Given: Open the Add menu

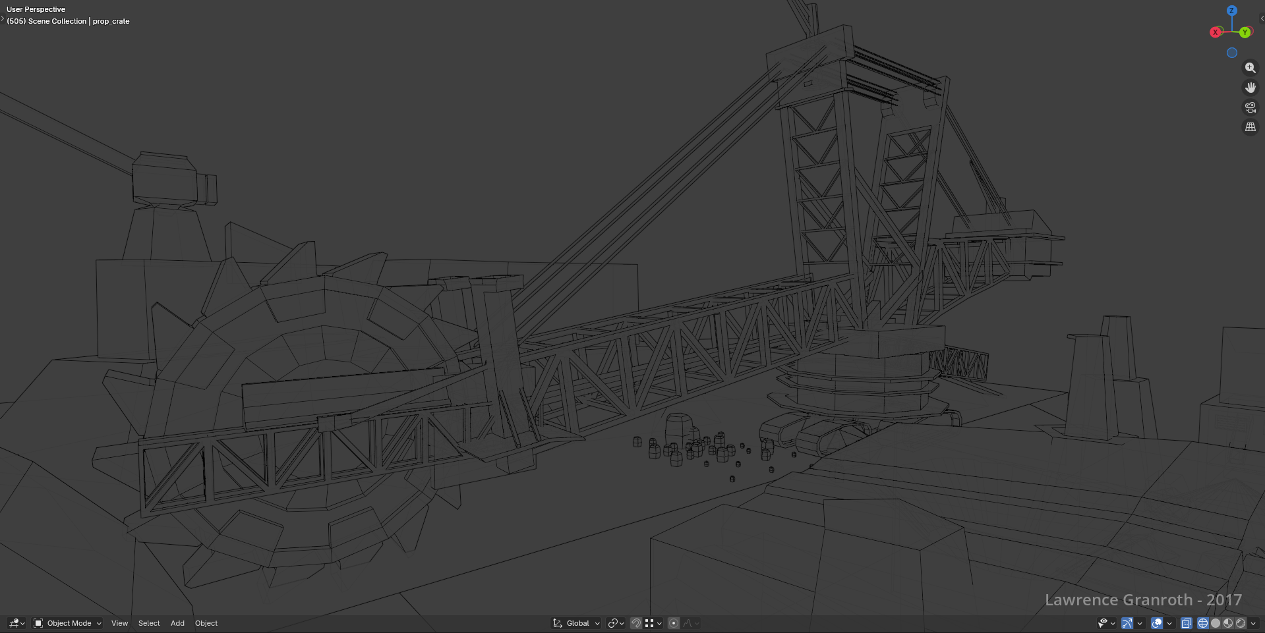Looking at the screenshot, I should (177, 623).
